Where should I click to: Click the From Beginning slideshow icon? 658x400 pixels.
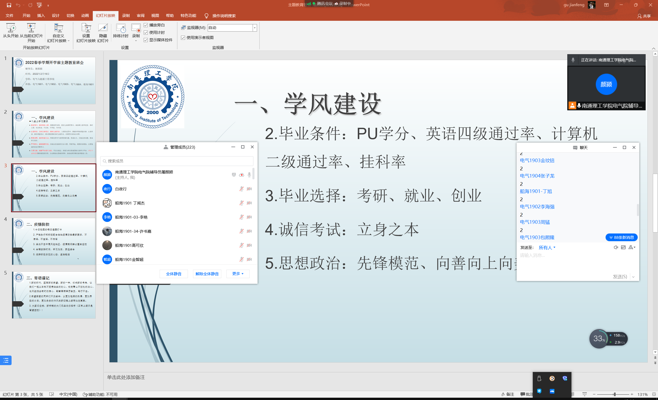coord(11,28)
